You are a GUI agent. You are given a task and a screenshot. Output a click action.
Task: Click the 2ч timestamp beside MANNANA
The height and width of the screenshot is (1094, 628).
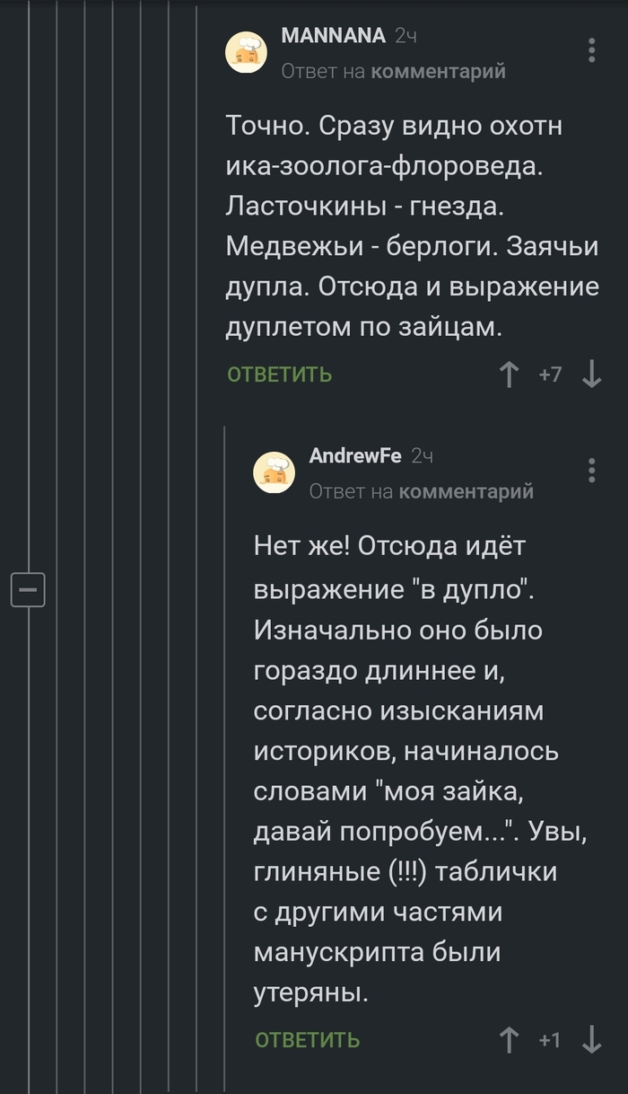click(406, 36)
